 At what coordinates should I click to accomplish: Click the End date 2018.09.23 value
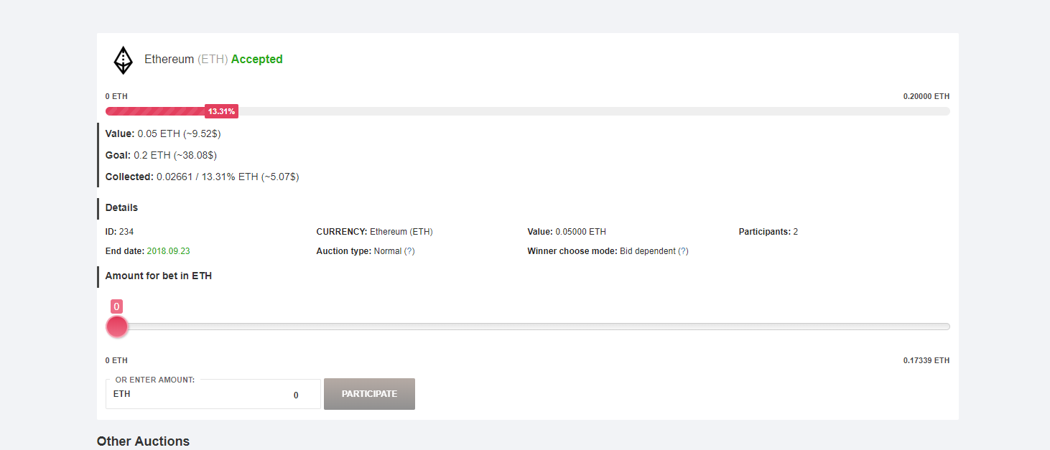tap(168, 251)
